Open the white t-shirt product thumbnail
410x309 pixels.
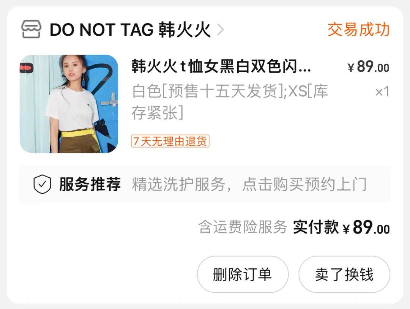pyautogui.click(x=69, y=104)
